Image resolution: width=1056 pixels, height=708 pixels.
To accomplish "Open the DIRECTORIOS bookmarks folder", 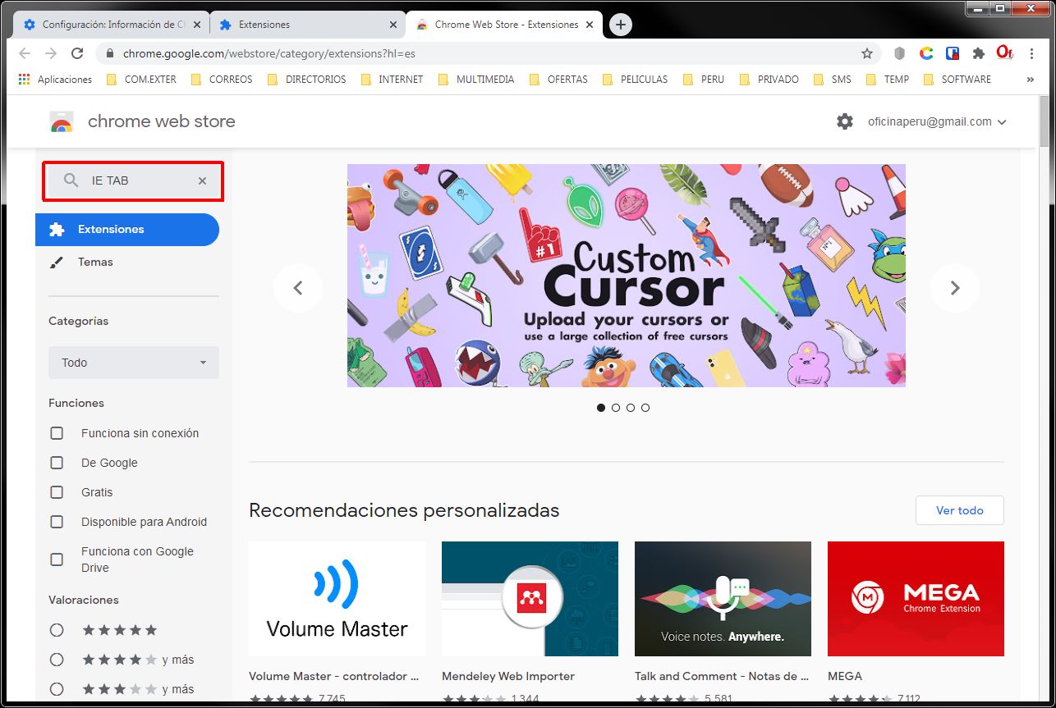I will pos(306,80).
